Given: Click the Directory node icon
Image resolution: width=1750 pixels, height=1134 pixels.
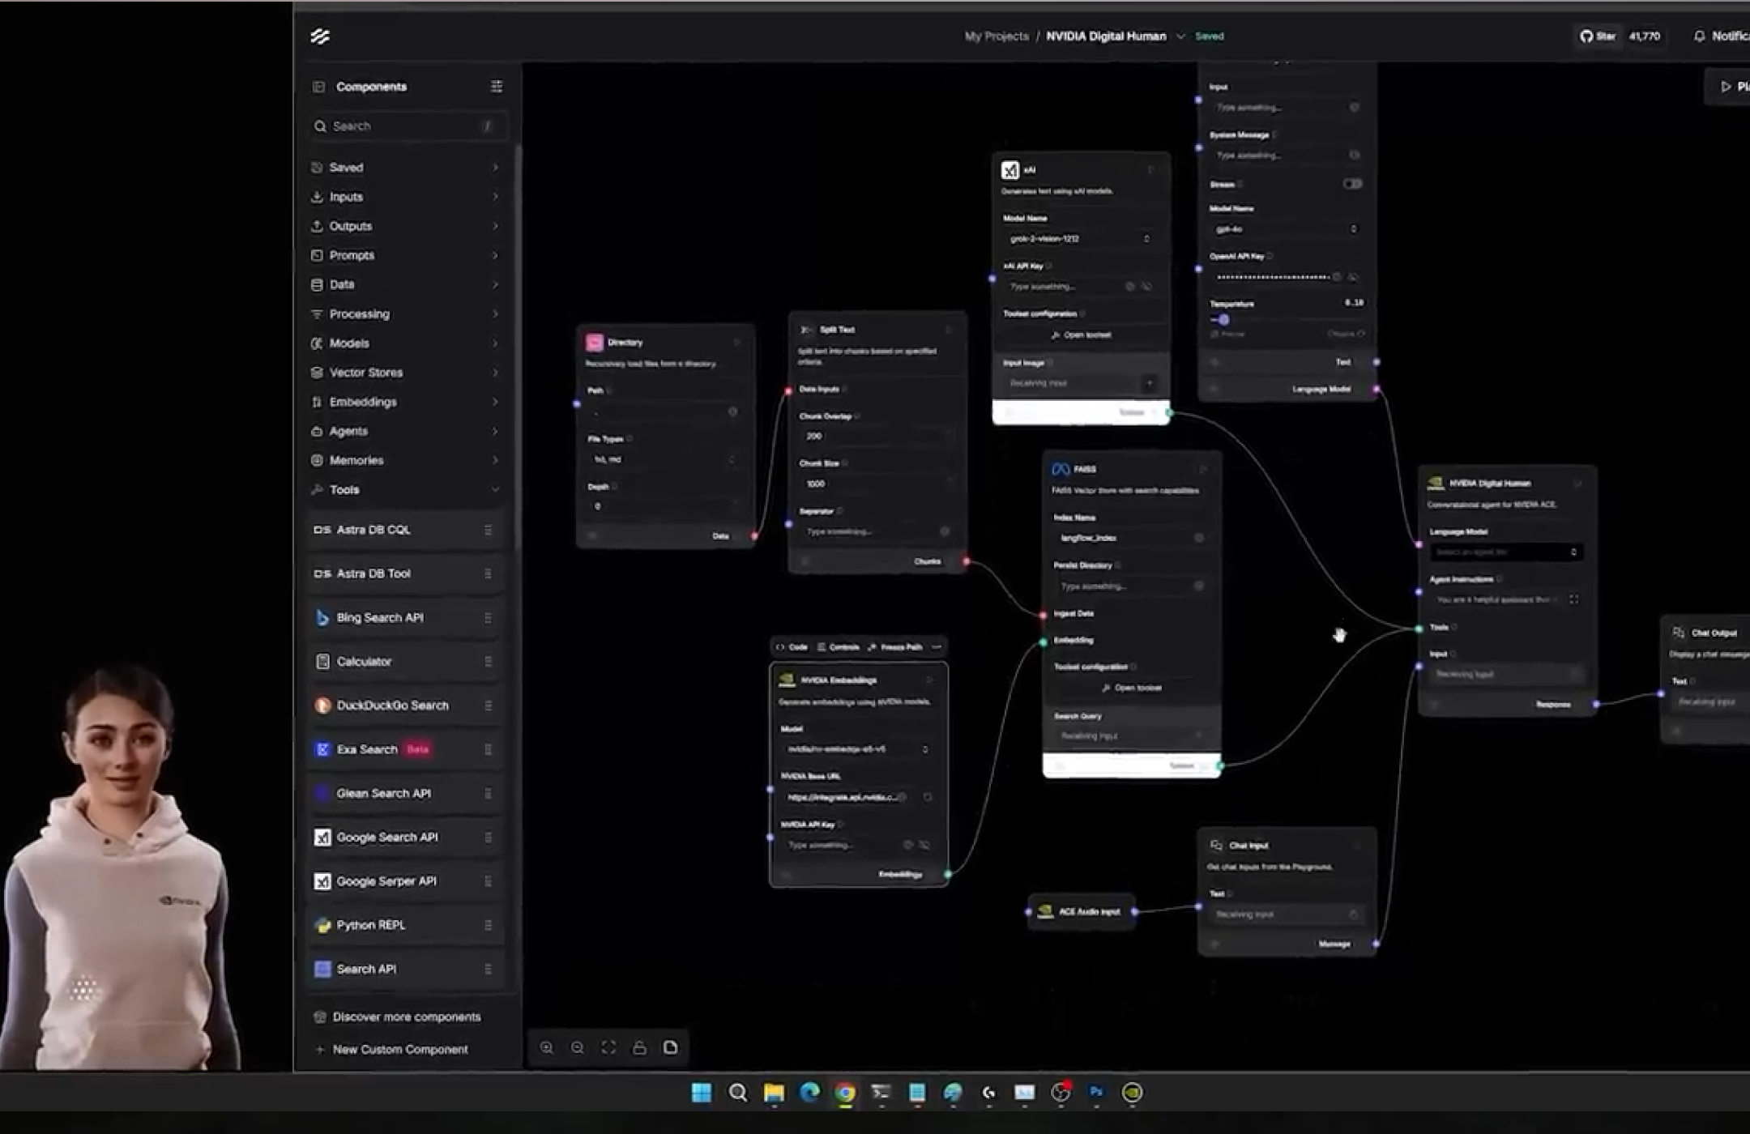Looking at the screenshot, I should 595,343.
